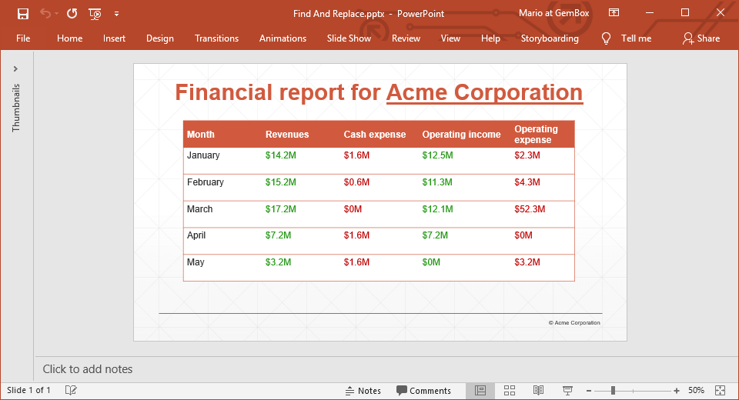The image size is (739, 400).
Task: Launch Slide Show from status bar icon
Action: pos(567,391)
